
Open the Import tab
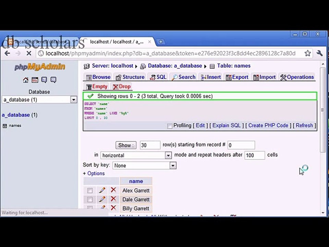pos(264,77)
